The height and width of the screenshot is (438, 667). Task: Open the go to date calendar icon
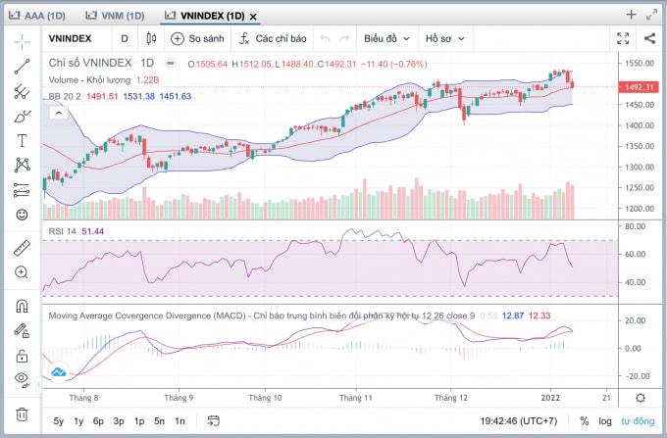point(213,420)
